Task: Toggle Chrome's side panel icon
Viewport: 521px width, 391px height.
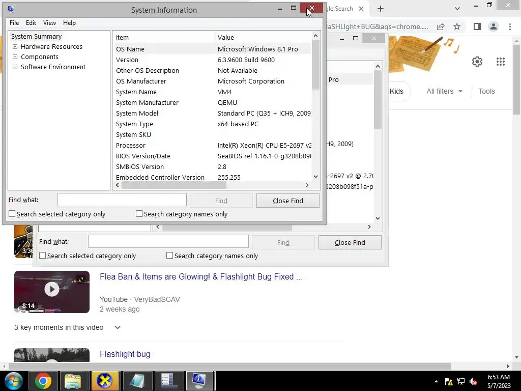Action: 477,26
